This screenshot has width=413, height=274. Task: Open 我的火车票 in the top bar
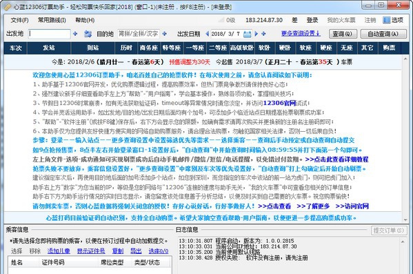click(x=341, y=20)
